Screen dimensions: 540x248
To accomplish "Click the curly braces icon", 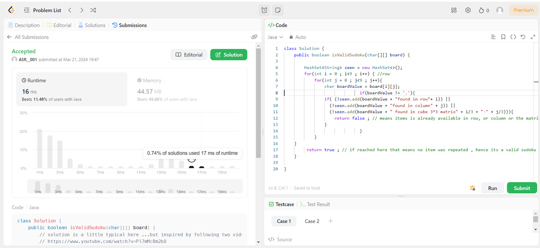I will (x=513, y=37).
